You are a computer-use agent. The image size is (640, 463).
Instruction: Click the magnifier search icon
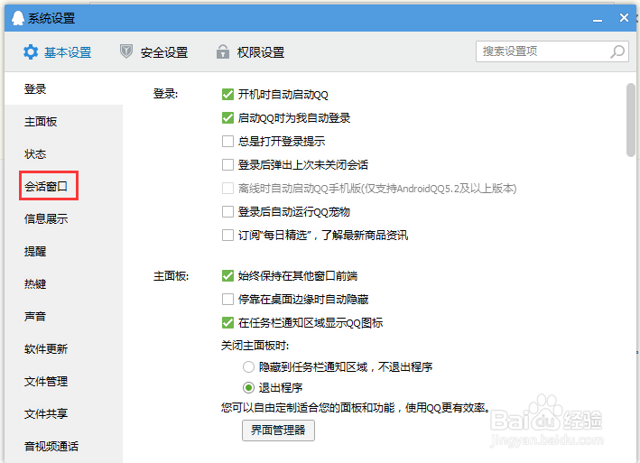click(617, 51)
